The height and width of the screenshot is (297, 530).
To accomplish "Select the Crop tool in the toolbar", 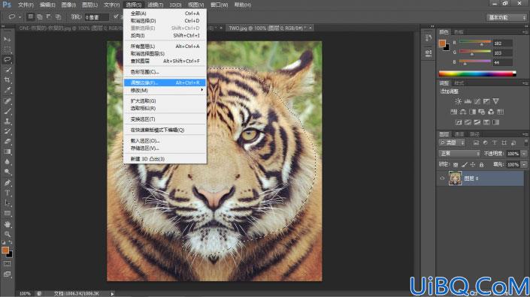I will pos(7,80).
